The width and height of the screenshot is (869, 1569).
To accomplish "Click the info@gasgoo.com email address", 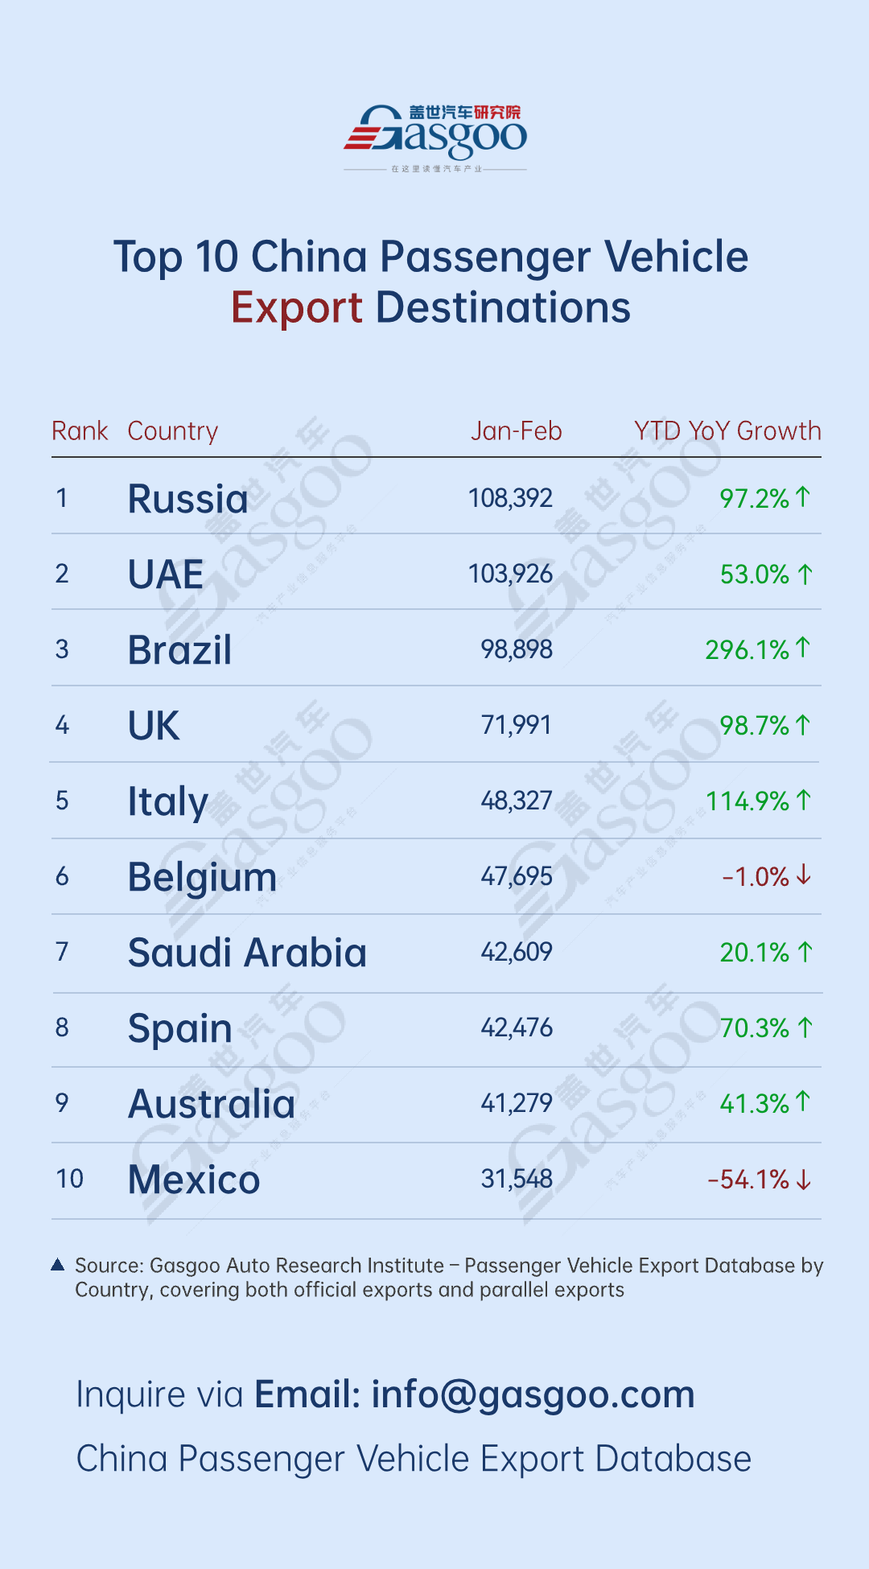I will coord(533,1394).
